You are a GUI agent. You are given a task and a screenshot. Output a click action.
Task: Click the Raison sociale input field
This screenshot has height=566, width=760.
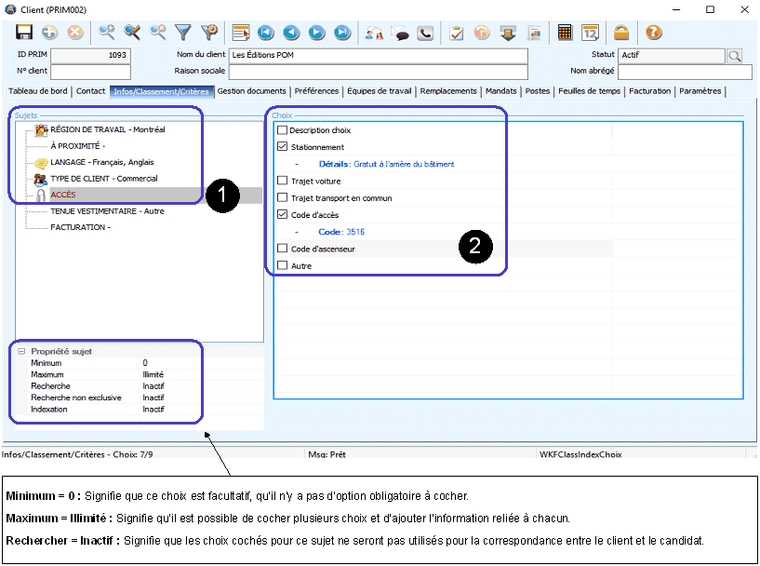coord(378,72)
